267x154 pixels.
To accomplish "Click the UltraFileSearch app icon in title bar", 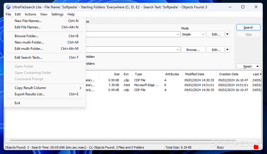I will (8, 7).
